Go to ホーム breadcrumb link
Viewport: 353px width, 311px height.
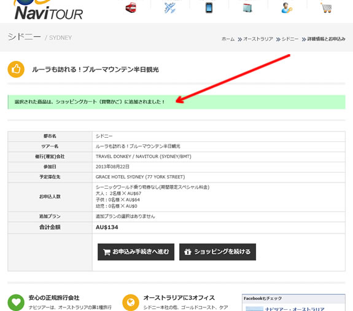228,39
